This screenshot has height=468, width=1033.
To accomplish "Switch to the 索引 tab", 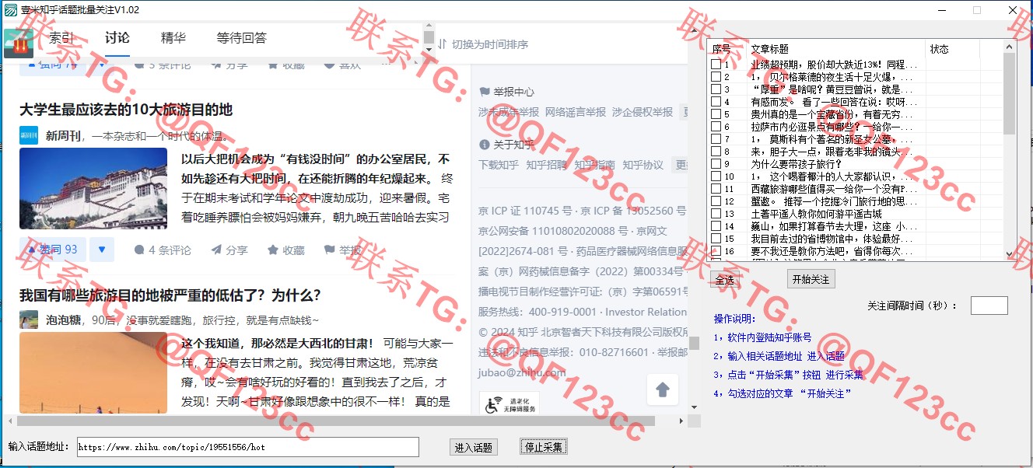I will 61,38.
